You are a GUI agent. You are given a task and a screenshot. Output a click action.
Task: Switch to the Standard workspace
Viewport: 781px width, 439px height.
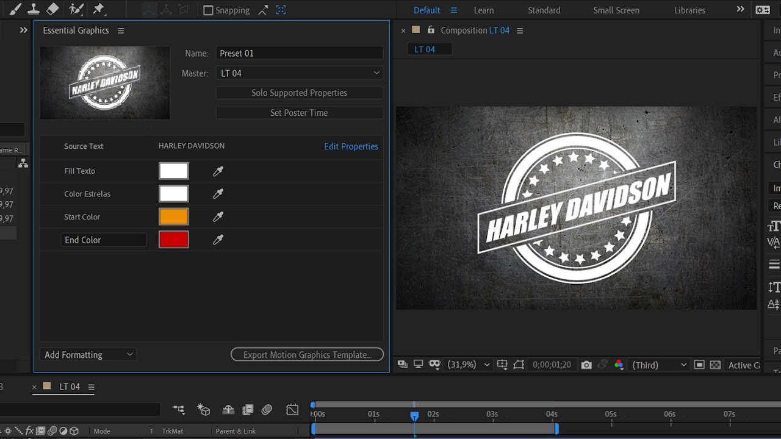(544, 10)
